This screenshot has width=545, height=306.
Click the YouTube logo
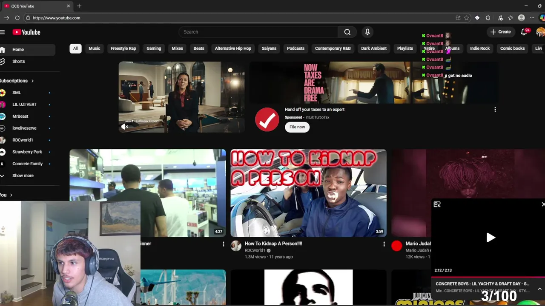tap(26, 32)
